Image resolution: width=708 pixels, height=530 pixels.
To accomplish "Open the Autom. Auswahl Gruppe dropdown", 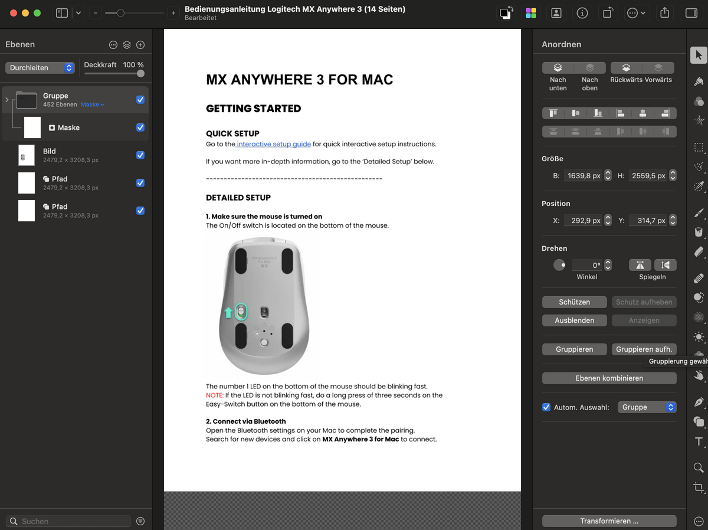I will 647,407.
